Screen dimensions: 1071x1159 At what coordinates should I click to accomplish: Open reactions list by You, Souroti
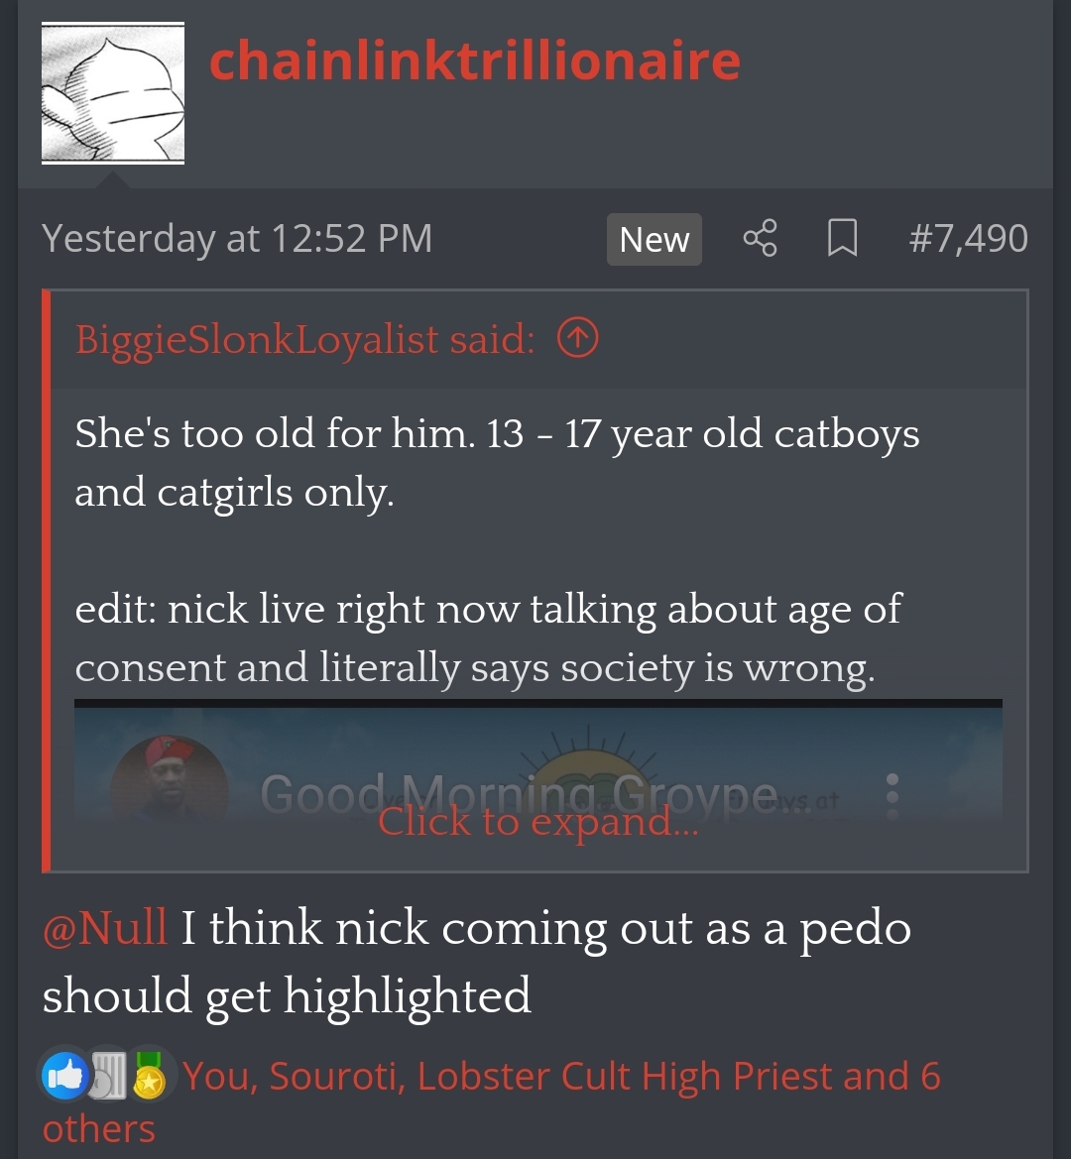pos(294,1076)
